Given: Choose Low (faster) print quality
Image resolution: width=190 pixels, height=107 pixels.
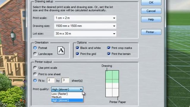Looking at the screenshot, I should pos(67,94).
